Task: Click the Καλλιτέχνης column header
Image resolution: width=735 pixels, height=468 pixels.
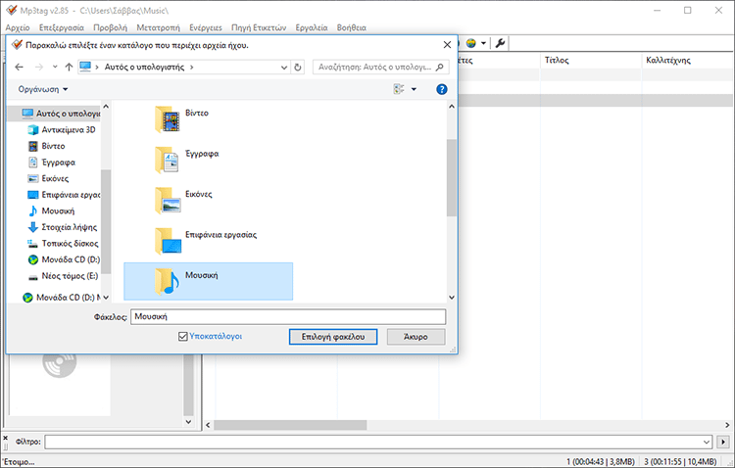Action: pyautogui.click(x=688, y=60)
